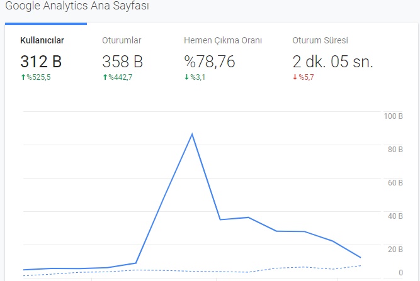Click the green up arrow beside %442,7
The width and height of the screenshot is (420, 281).
tap(105, 77)
